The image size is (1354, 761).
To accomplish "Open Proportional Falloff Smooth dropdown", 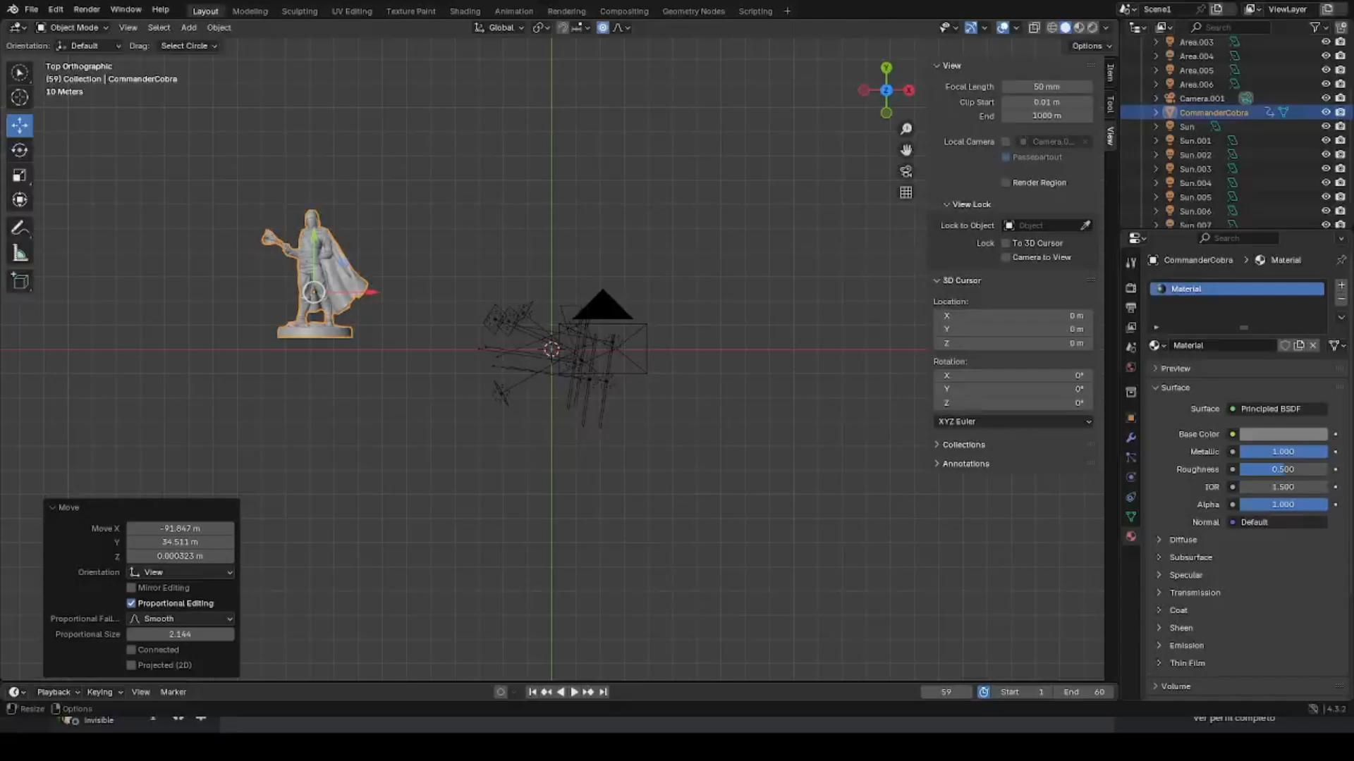I will pyautogui.click(x=181, y=619).
